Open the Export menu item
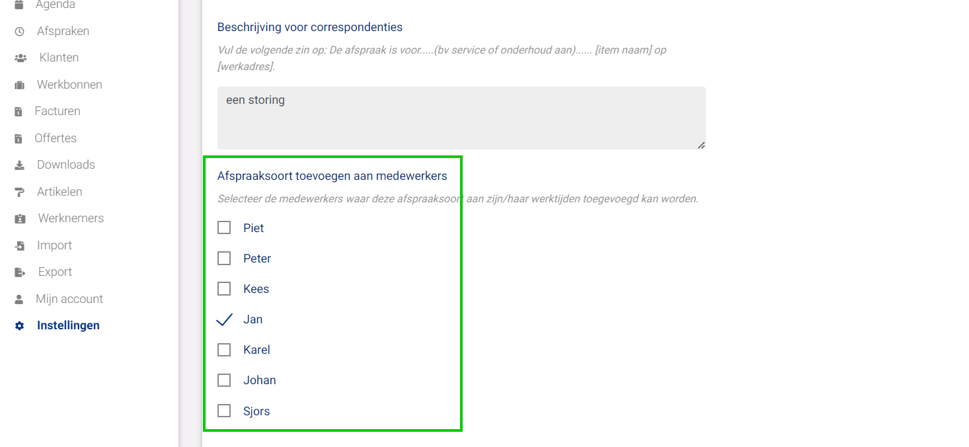Viewport: 969px width, 447px height. pyautogui.click(x=55, y=272)
